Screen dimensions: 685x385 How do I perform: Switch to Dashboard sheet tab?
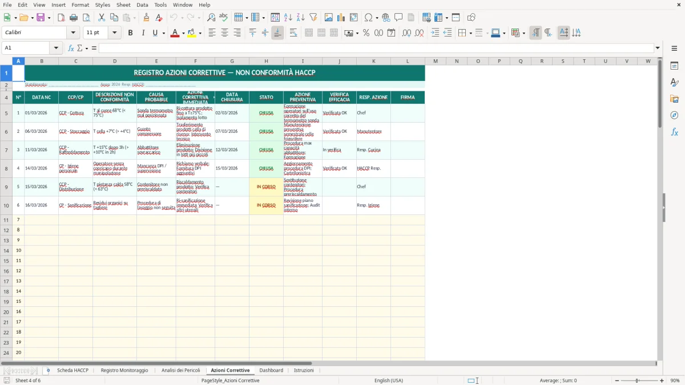(x=271, y=370)
